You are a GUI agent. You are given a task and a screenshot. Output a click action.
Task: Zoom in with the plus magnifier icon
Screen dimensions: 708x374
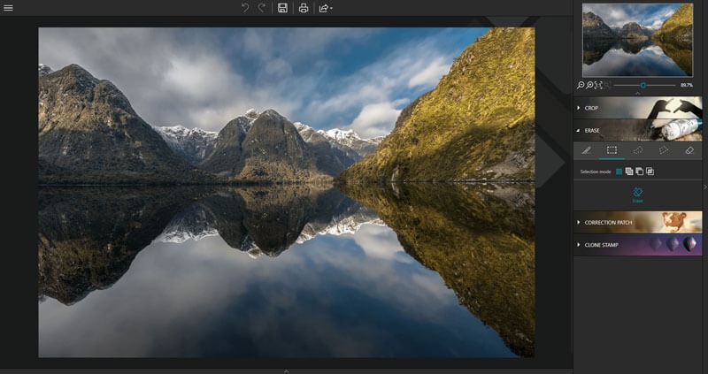tap(589, 85)
